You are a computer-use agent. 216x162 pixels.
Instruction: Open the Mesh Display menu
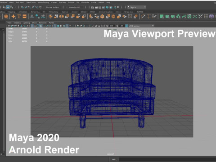43,2
